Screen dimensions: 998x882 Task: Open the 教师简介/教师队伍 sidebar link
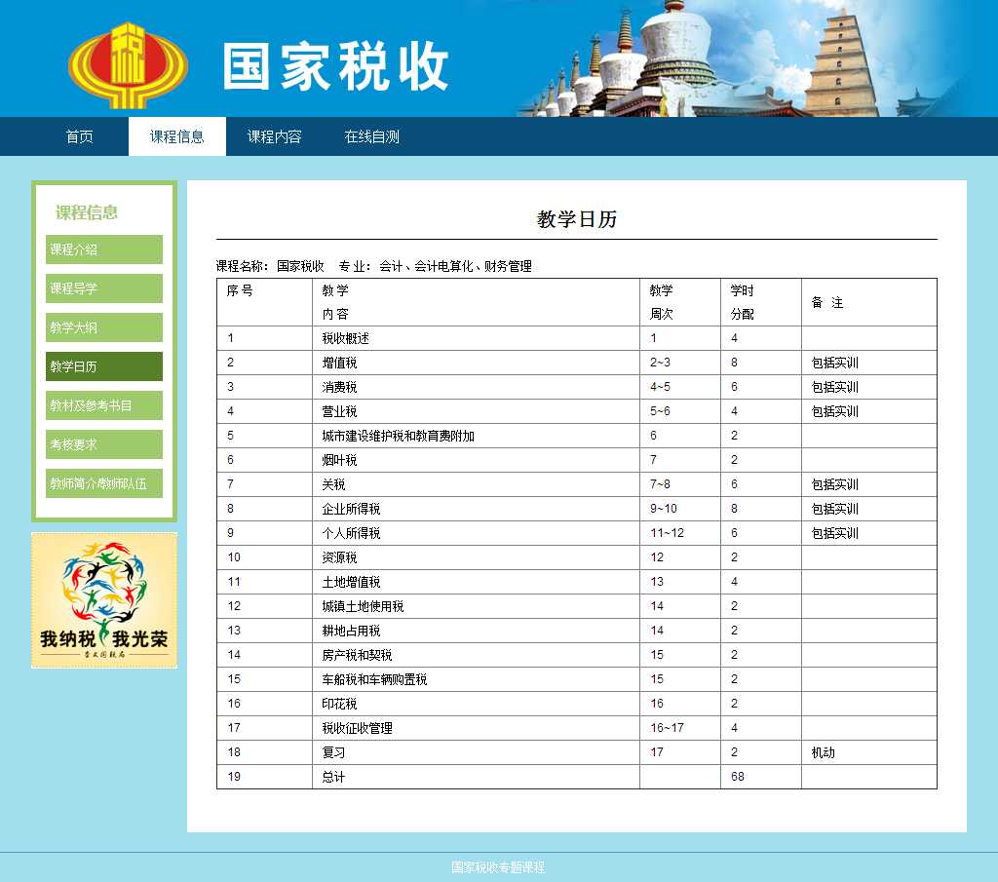(104, 483)
